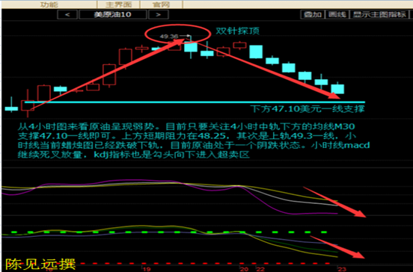Viewport: 413px width, 272px height.
Task: Click the analysis paragraph starting 从4小时图来看
Action: click(x=194, y=140)
